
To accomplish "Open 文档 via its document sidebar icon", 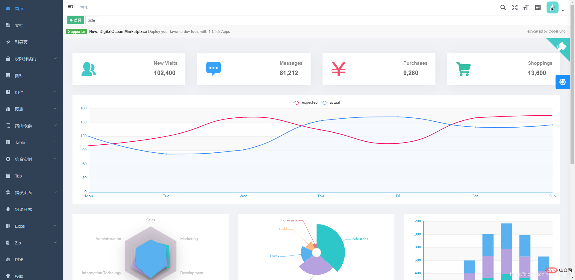I will click(x=8, y=25).
